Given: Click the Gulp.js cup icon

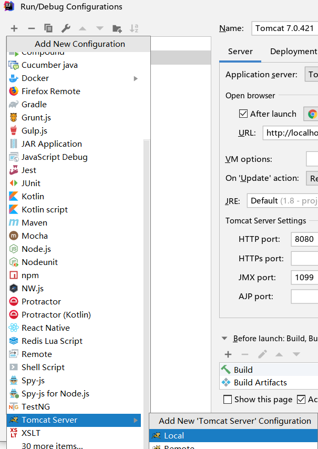Looking at the screenshot, I should pos(14,130).
